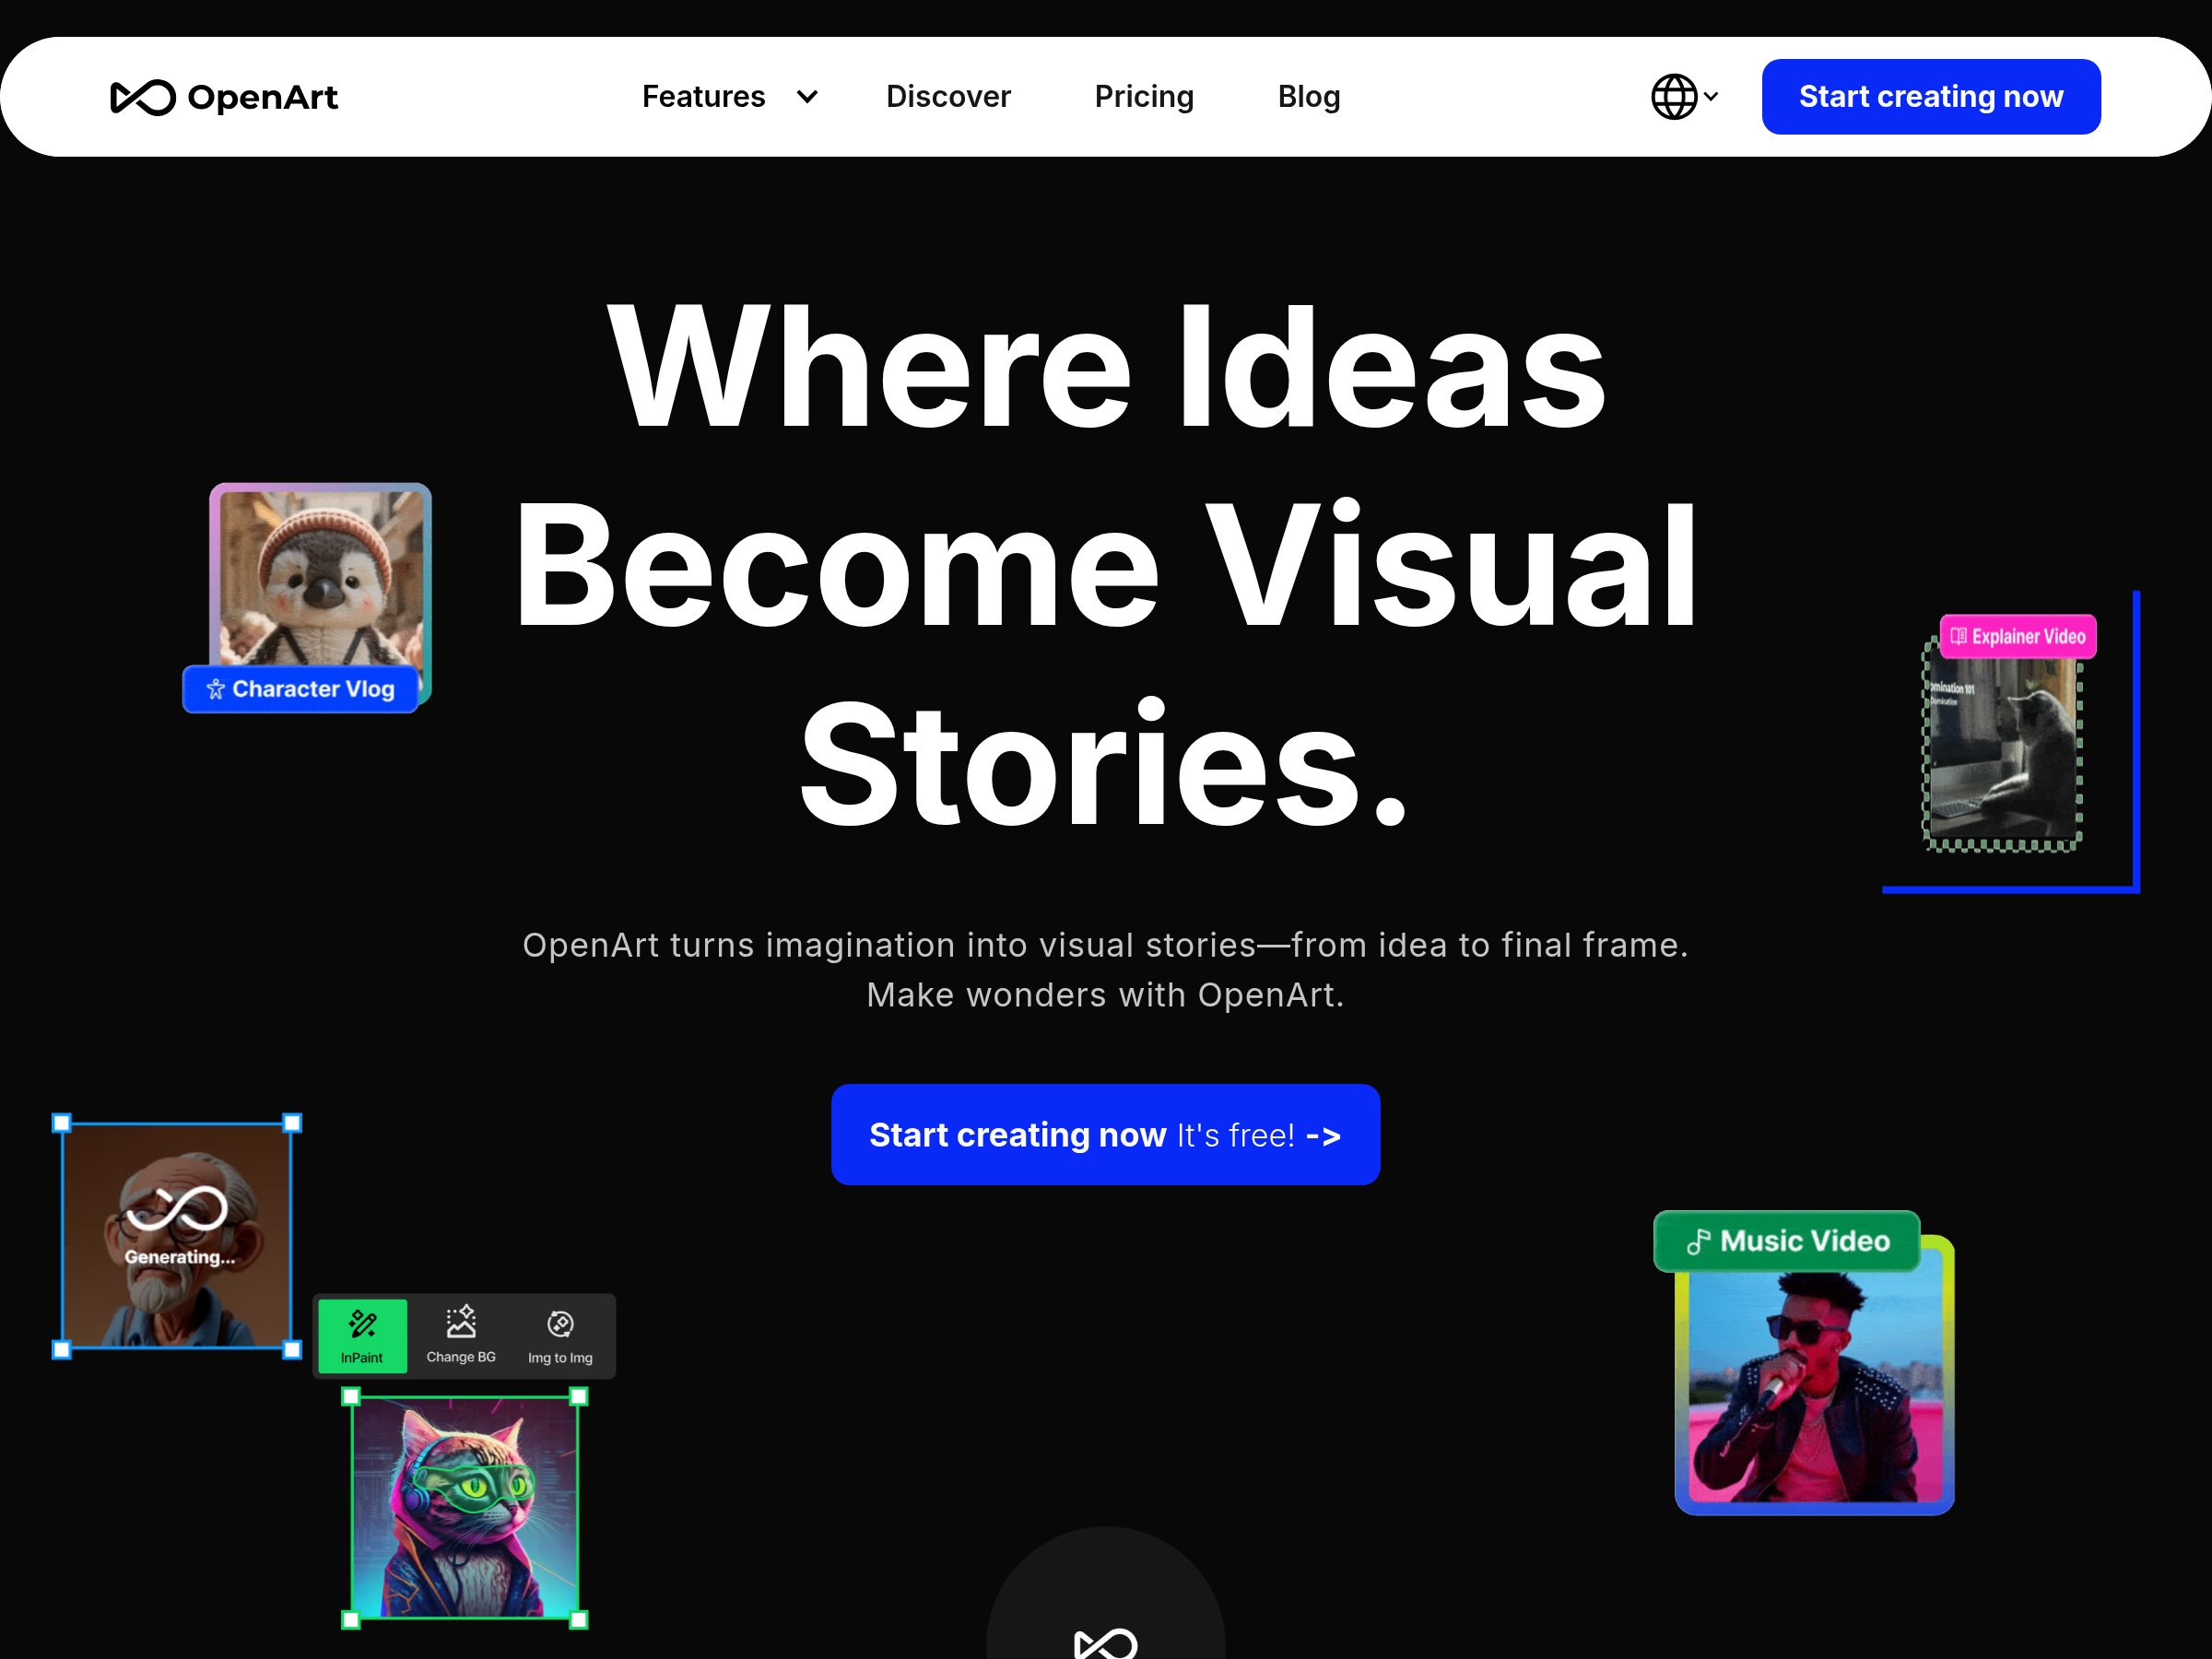Open the Features menu item
This screenshot has height=1659, width=2212.
click(x=703, y=97)
